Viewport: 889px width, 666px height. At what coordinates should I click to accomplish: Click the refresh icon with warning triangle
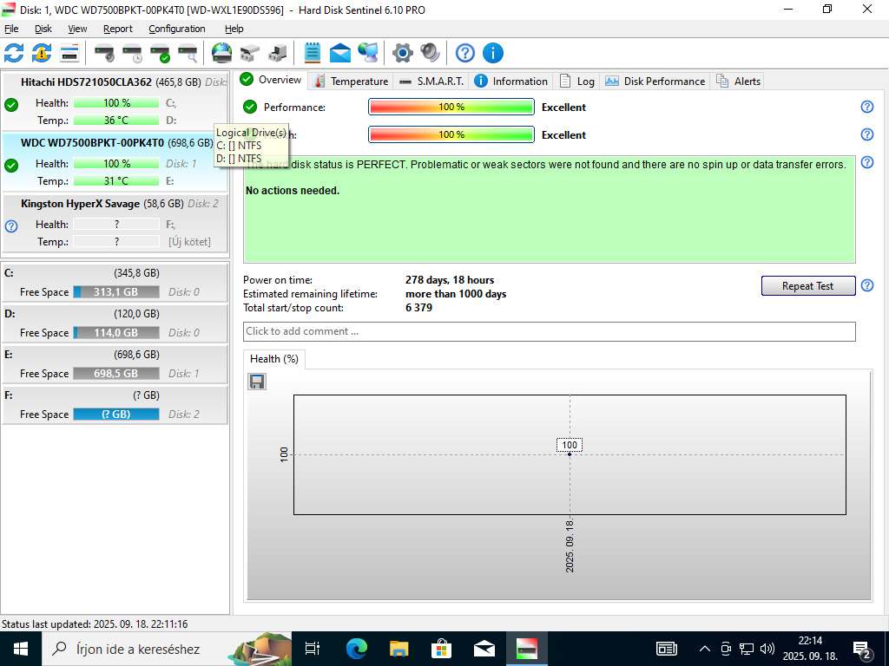[42, 53]
